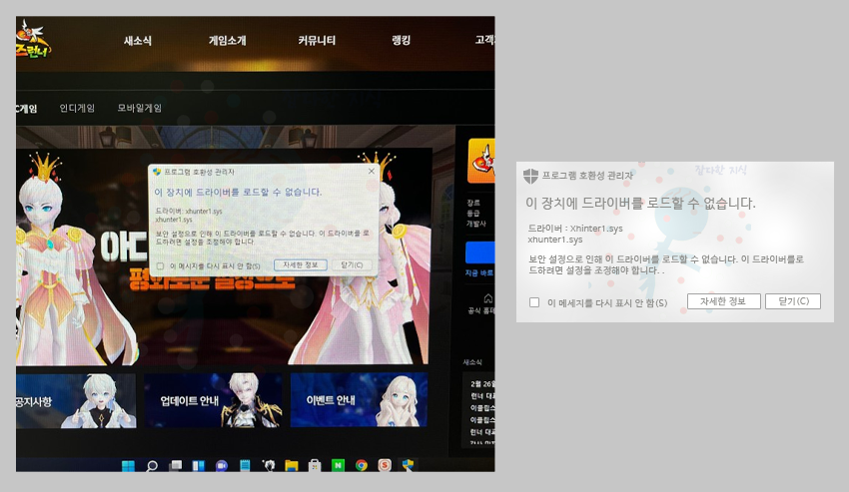Click the '새소식' heading in right sidebar

point(472,362)
